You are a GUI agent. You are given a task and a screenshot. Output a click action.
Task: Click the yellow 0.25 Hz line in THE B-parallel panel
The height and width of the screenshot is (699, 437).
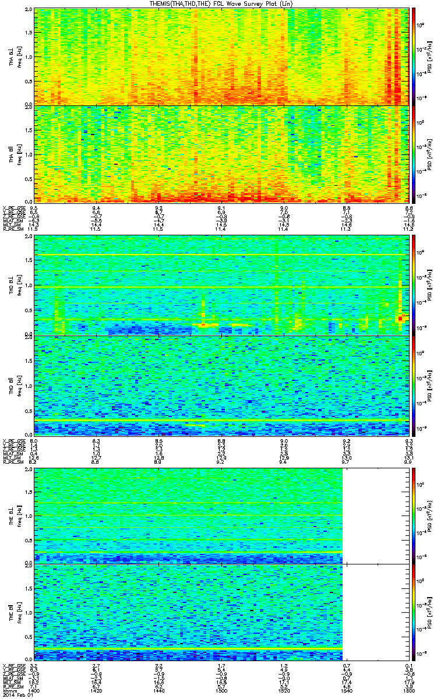[188, 649]
